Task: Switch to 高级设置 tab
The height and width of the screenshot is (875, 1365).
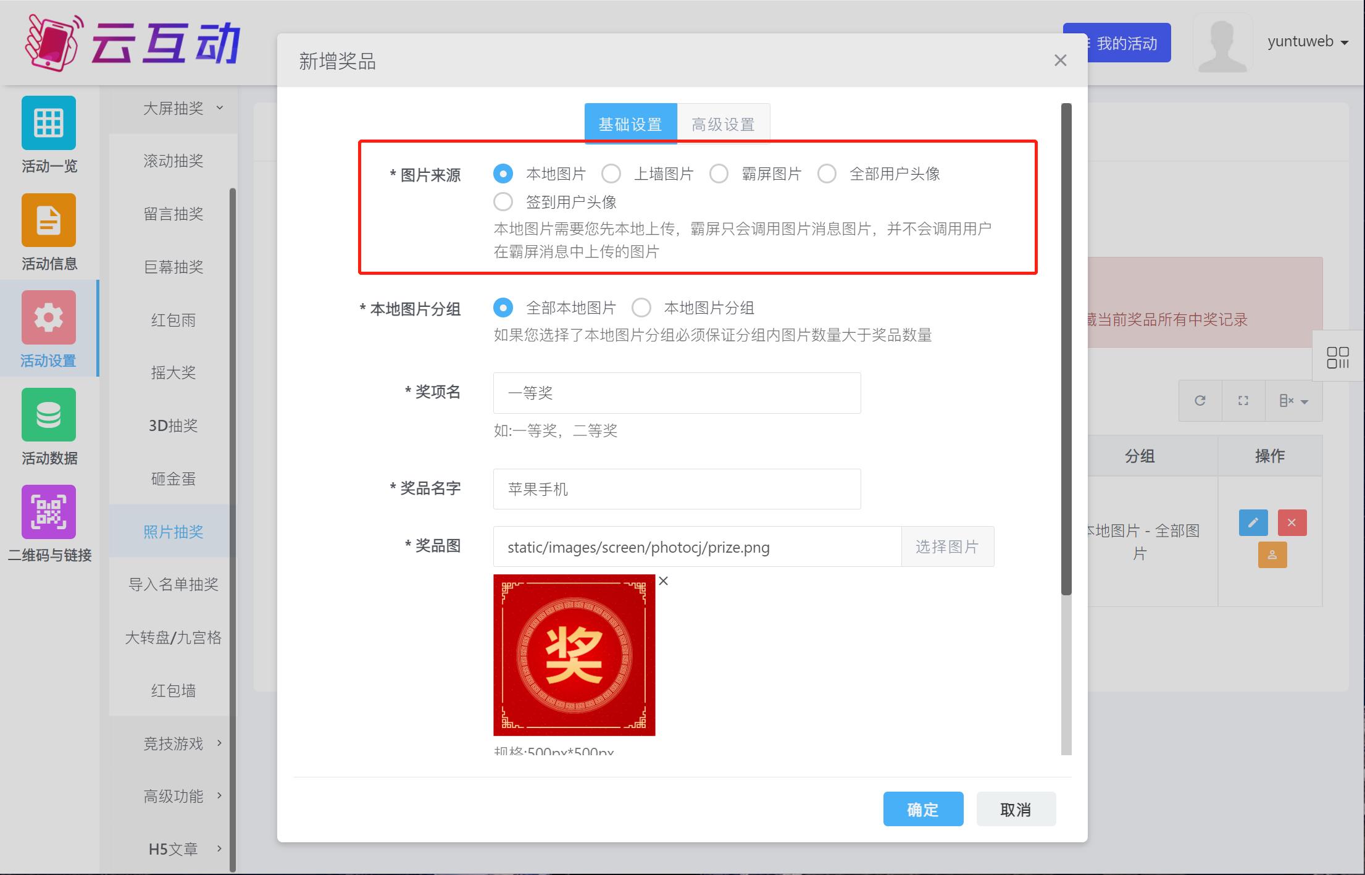Action: point(724,122)
